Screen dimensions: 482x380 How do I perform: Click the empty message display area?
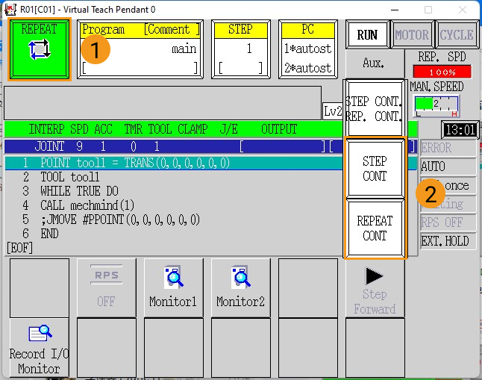[163, 103]
